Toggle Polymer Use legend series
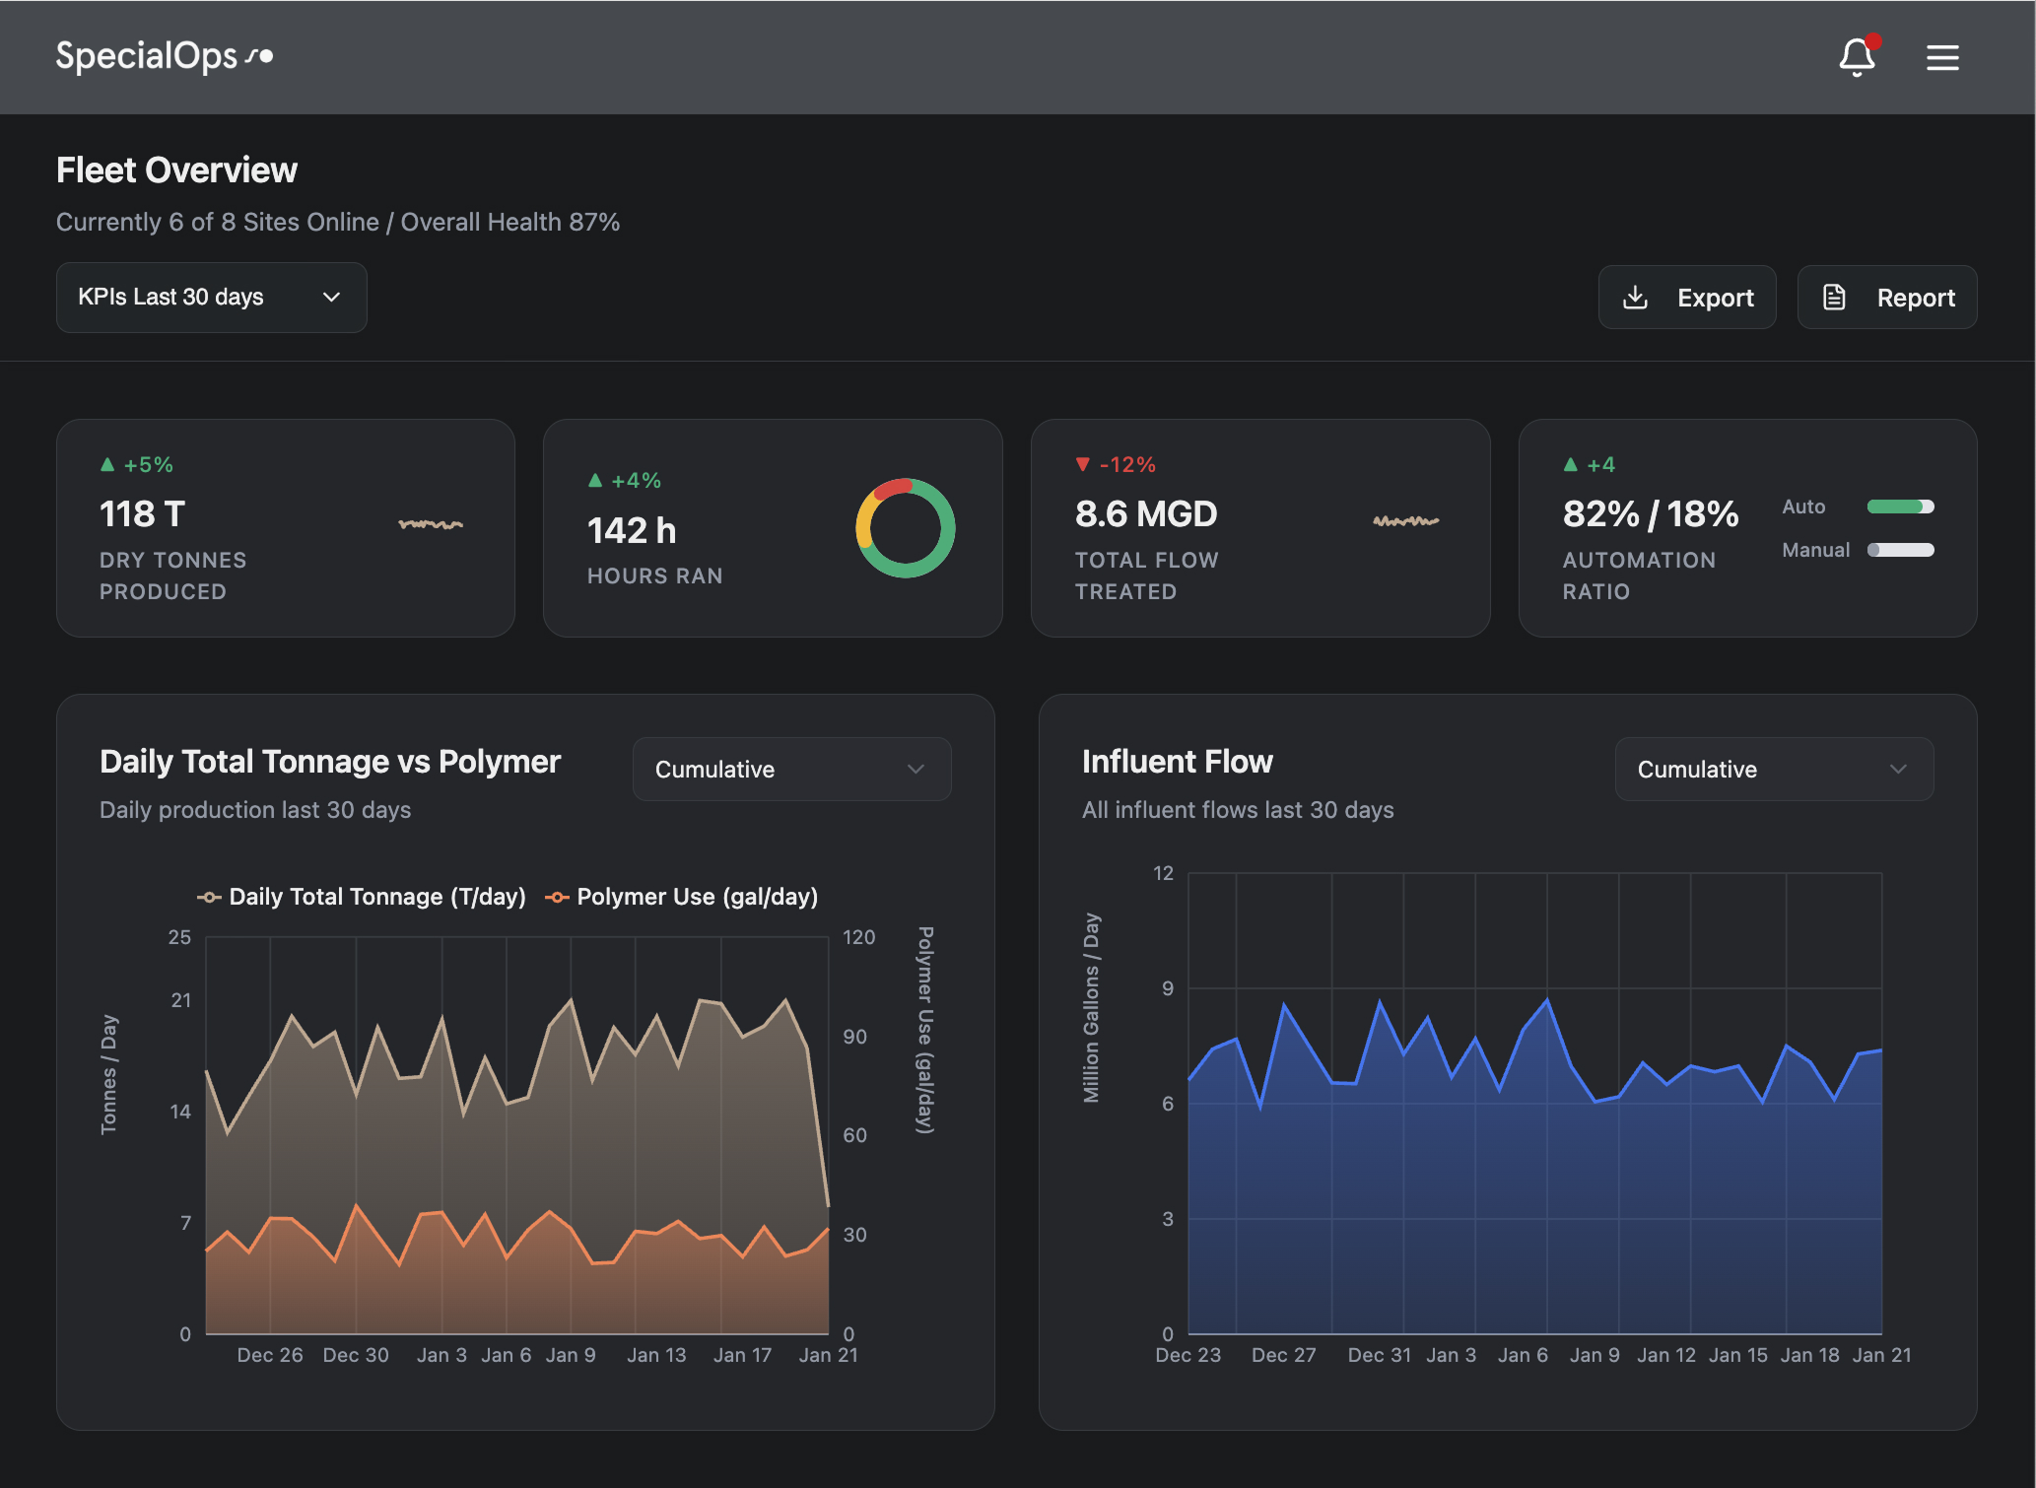The width and height of the screenshot is (2036, 1488). pyautogui.click(x=682, y=897)
